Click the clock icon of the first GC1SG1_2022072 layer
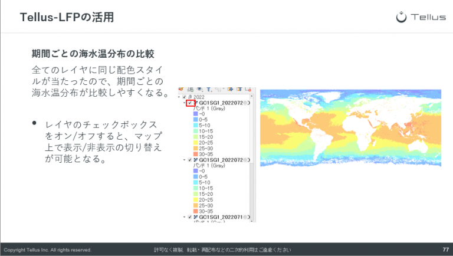This screenshot has width=453, height=256. tap(245, 103)
